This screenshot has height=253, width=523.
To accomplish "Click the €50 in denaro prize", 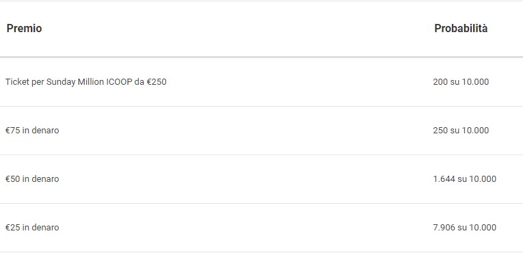I will 32,179.
